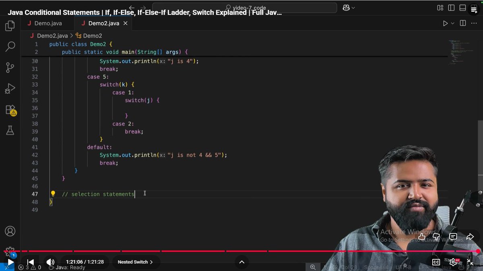This screenshot has height=271, width=483.
Task: Click case 1: on line 34
Action: pos(123,93)
